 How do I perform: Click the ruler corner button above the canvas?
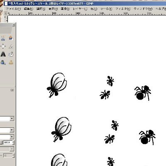pos(6,13)
